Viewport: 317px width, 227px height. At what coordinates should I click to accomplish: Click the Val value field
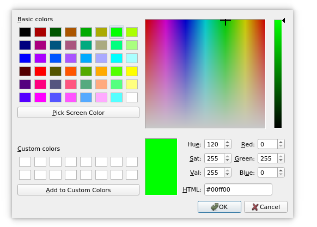pyautogui.click(x=214, y=173)
